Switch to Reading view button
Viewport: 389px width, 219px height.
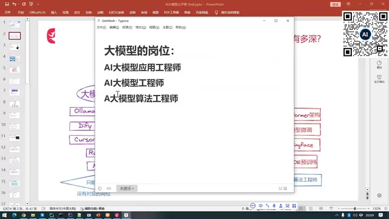point(321,209)
